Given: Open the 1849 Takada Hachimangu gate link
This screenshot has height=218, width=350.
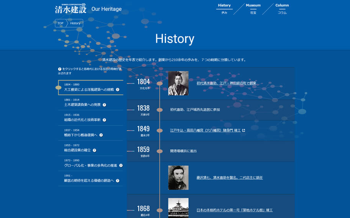Looking at the screenshot, I should [x=205, y=130].
